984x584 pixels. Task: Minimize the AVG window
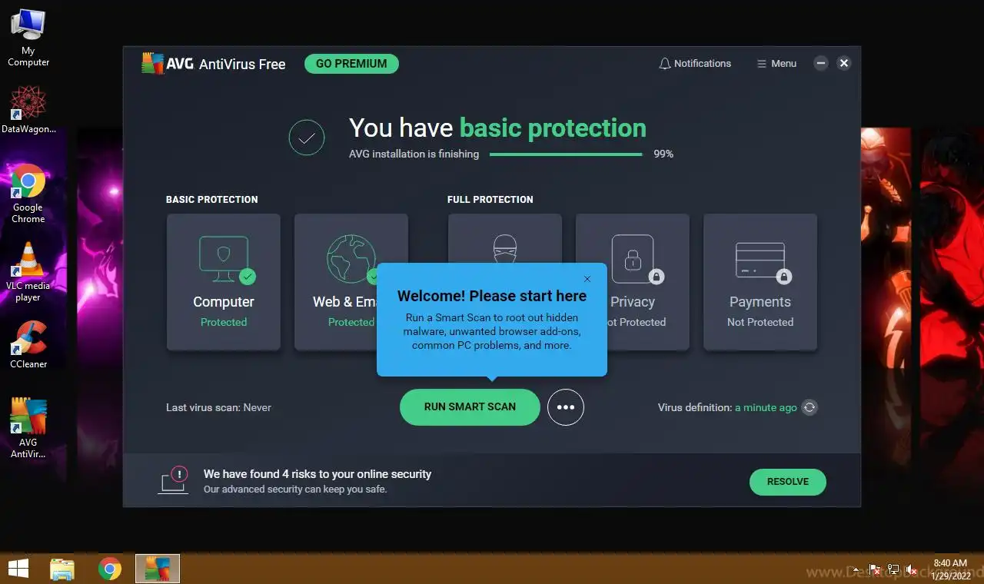point(821,63)
